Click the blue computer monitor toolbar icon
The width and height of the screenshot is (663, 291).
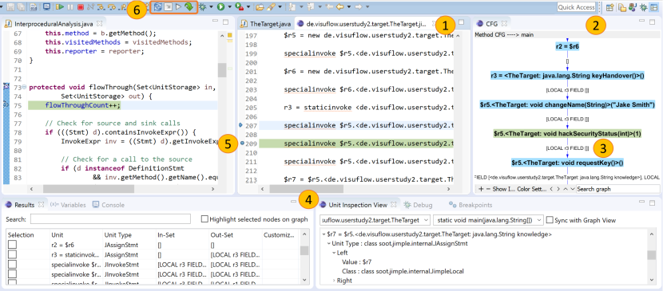(x=46, y=7)
